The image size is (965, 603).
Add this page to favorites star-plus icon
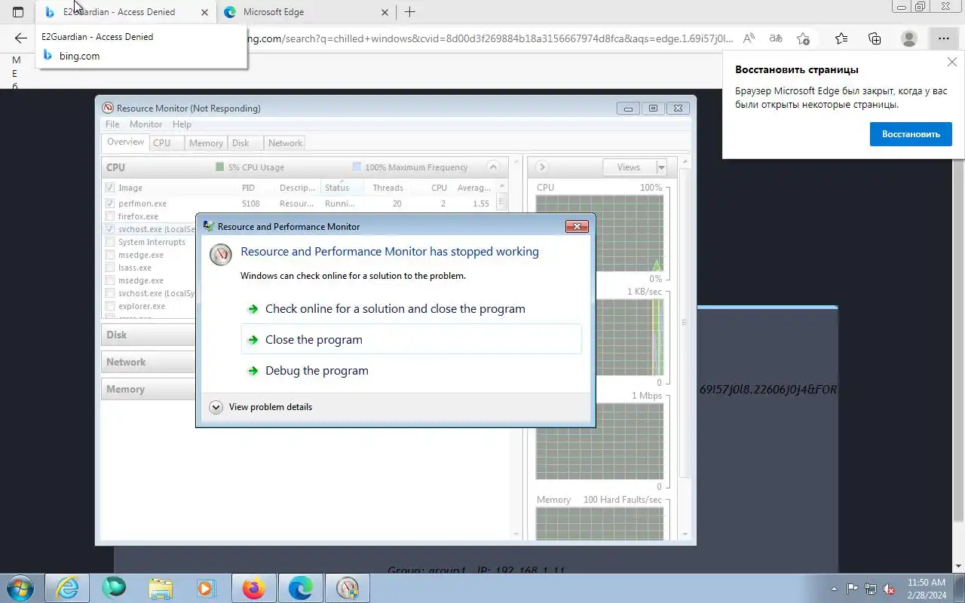[x=804, y=38]
